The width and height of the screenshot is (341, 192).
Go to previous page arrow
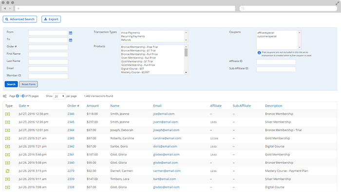[18, 96]
